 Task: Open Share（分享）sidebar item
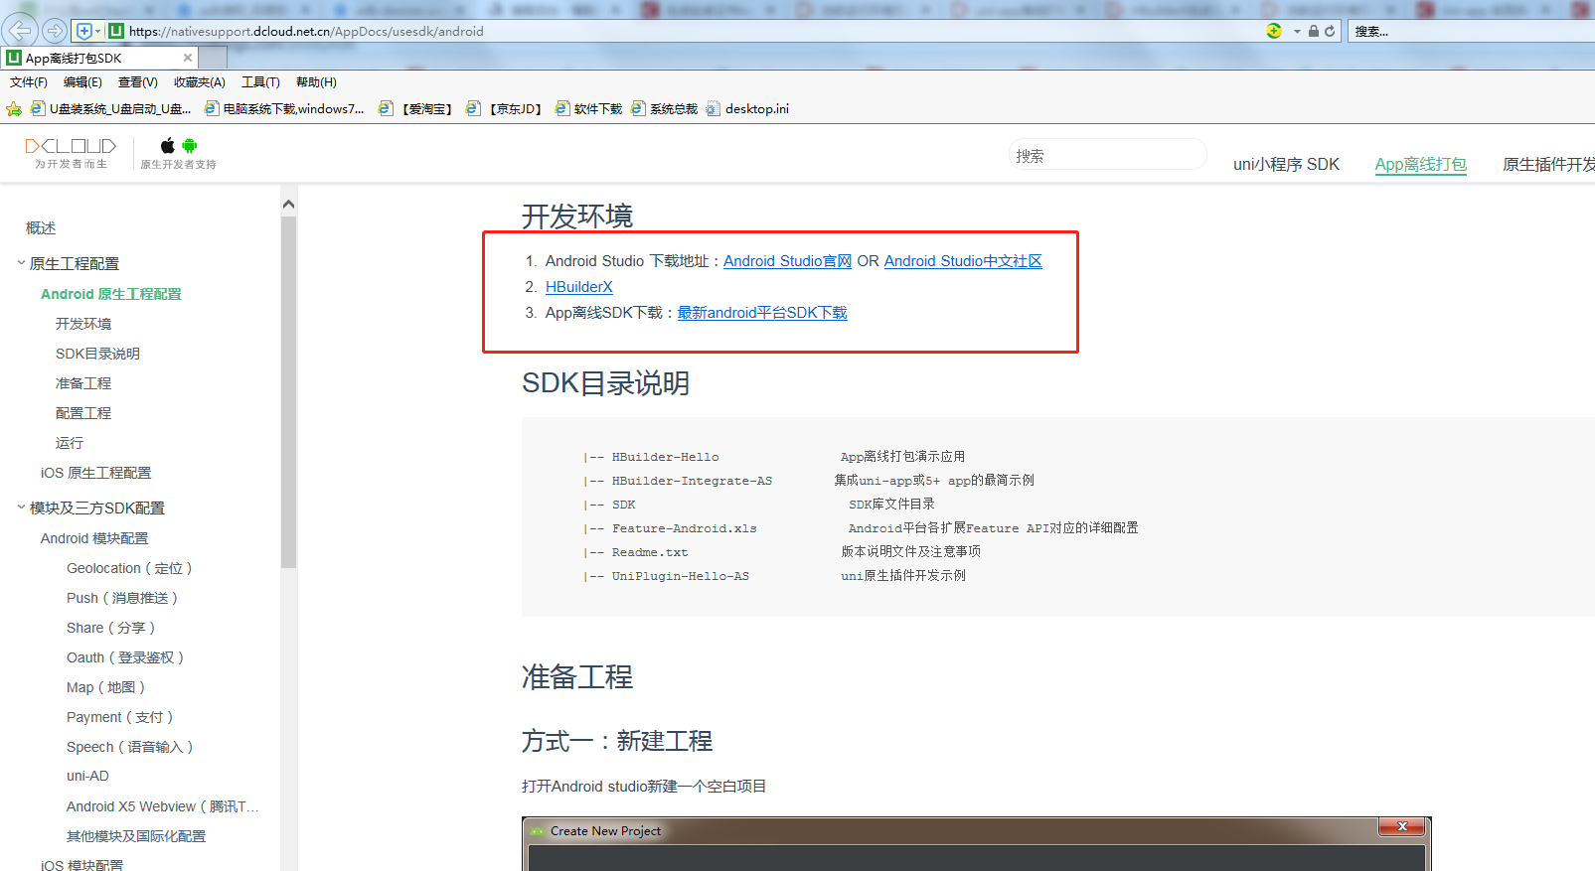click(111, 628)
